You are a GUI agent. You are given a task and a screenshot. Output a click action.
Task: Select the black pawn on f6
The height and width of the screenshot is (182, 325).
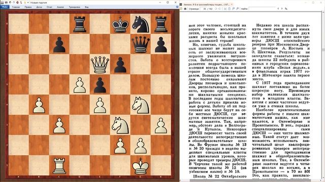coord(120,65)
